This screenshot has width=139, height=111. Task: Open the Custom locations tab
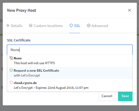(46, 26)
